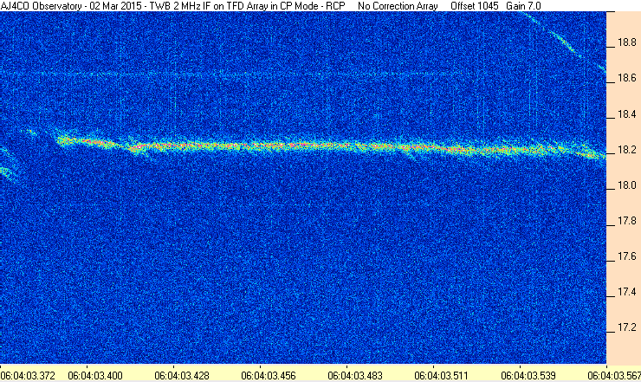The image size is (641, 382).
Task: Click the 06:04:03.567 time label
Action: coord(614,375)
